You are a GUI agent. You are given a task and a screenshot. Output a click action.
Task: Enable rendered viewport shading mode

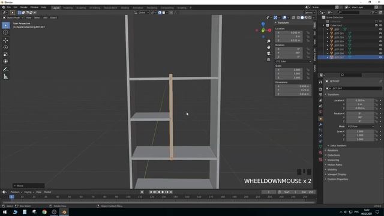(x=310, y=17)
